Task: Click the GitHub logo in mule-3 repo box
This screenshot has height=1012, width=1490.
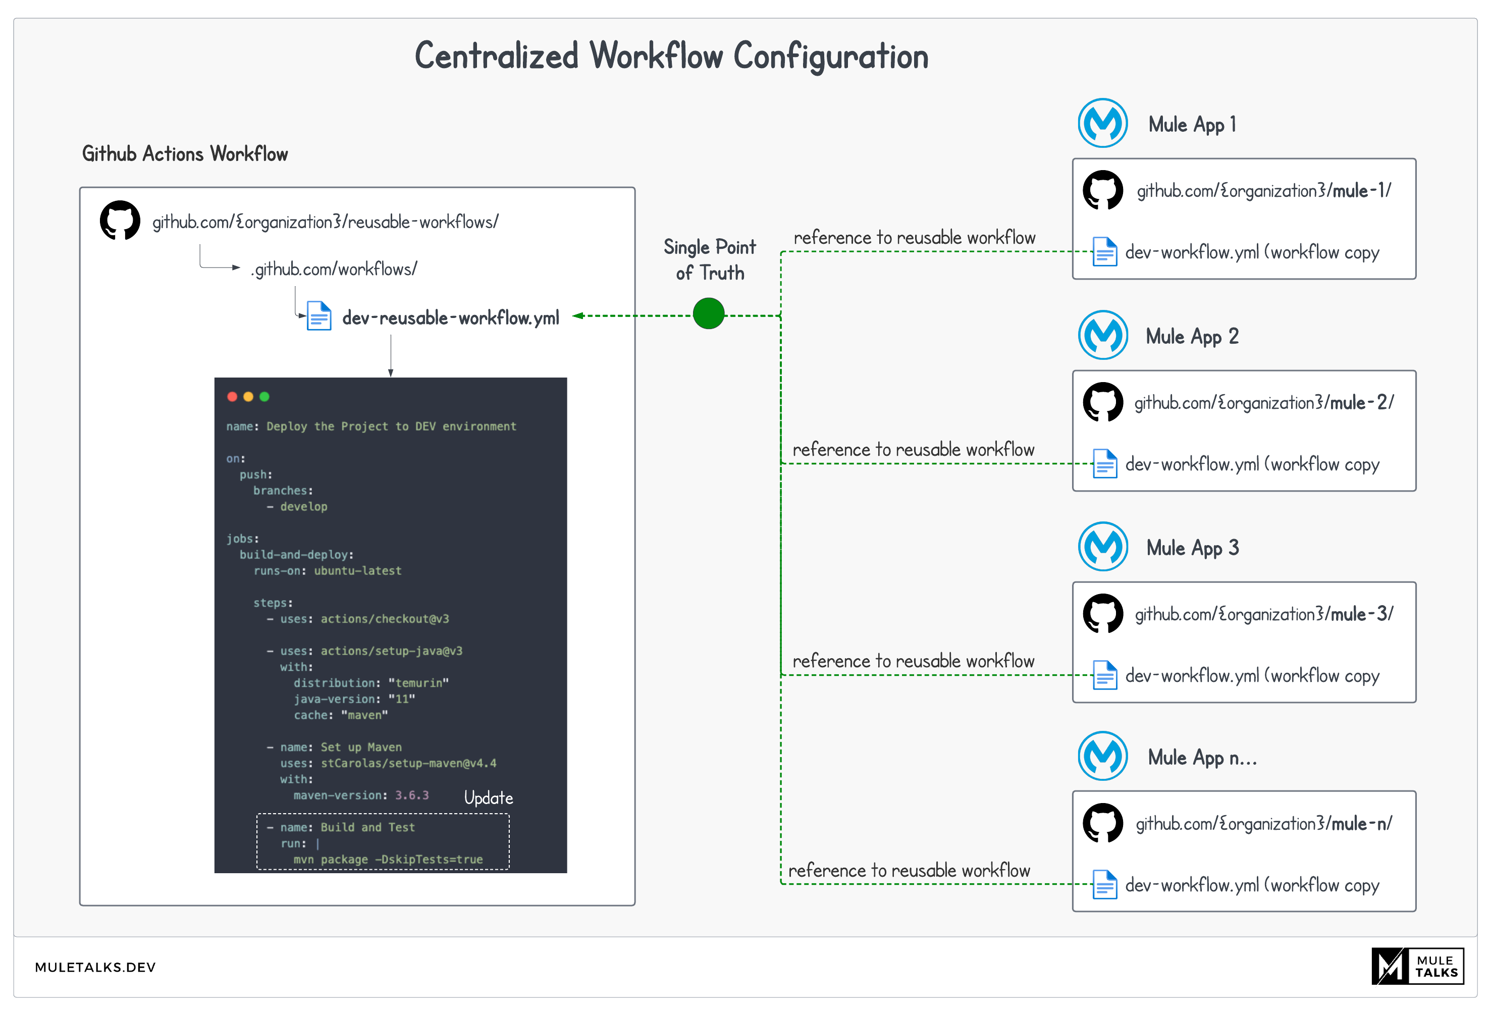Action: click(1102, 613)
